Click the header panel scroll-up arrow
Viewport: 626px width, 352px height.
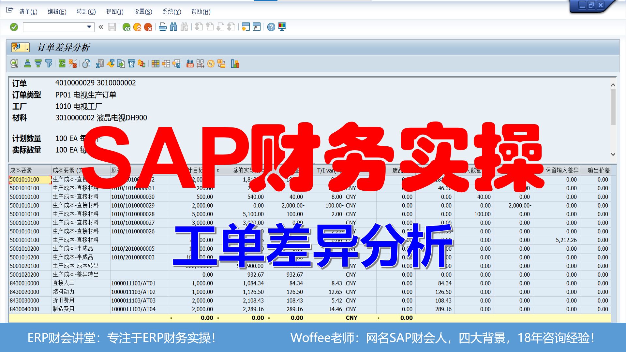click(613, 85)
